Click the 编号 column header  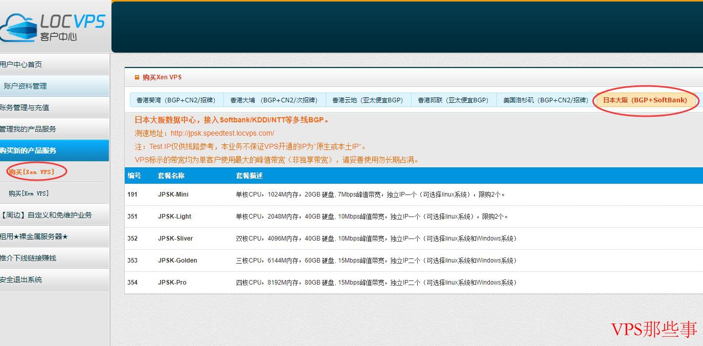(134, 176)
